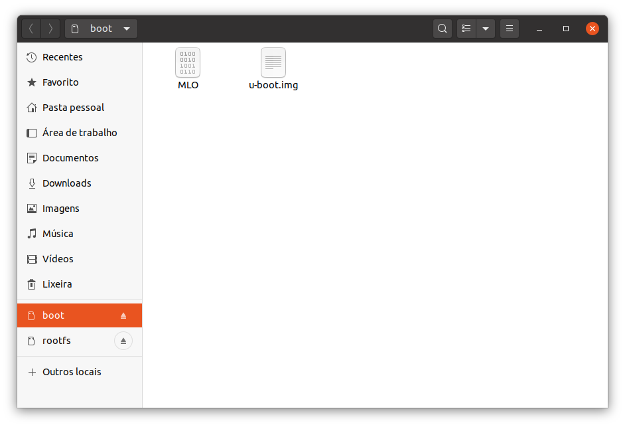Open the Documentos folder
Viewport: 625px width, 427px height.
80,158
